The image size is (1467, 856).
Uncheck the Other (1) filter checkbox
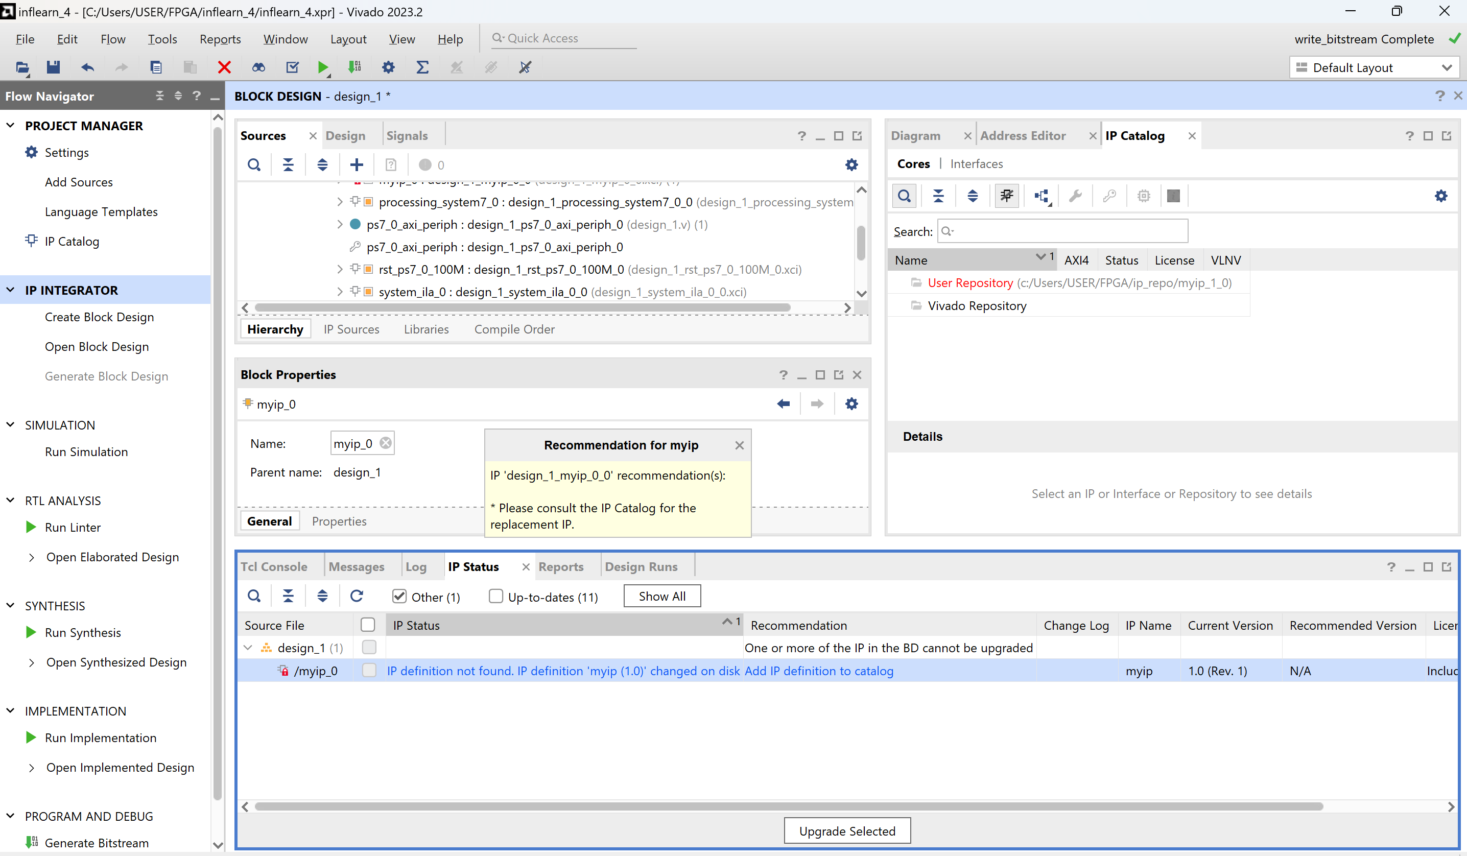(x=399, y=597)
